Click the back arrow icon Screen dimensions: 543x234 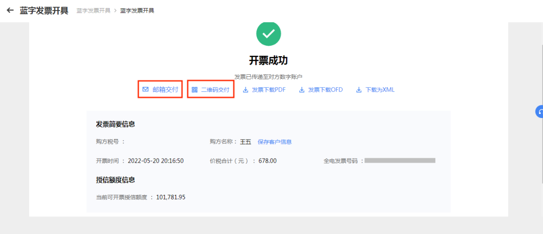point(10,11)
